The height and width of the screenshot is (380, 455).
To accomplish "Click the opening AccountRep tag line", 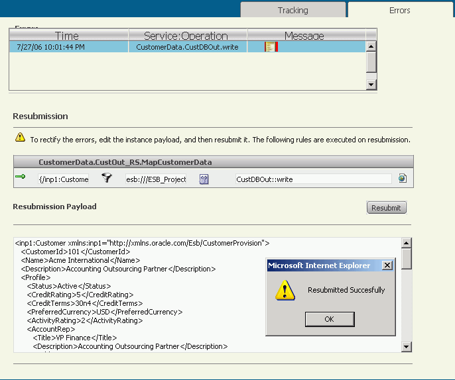I will pyautogui.click(x=51, y=329).
